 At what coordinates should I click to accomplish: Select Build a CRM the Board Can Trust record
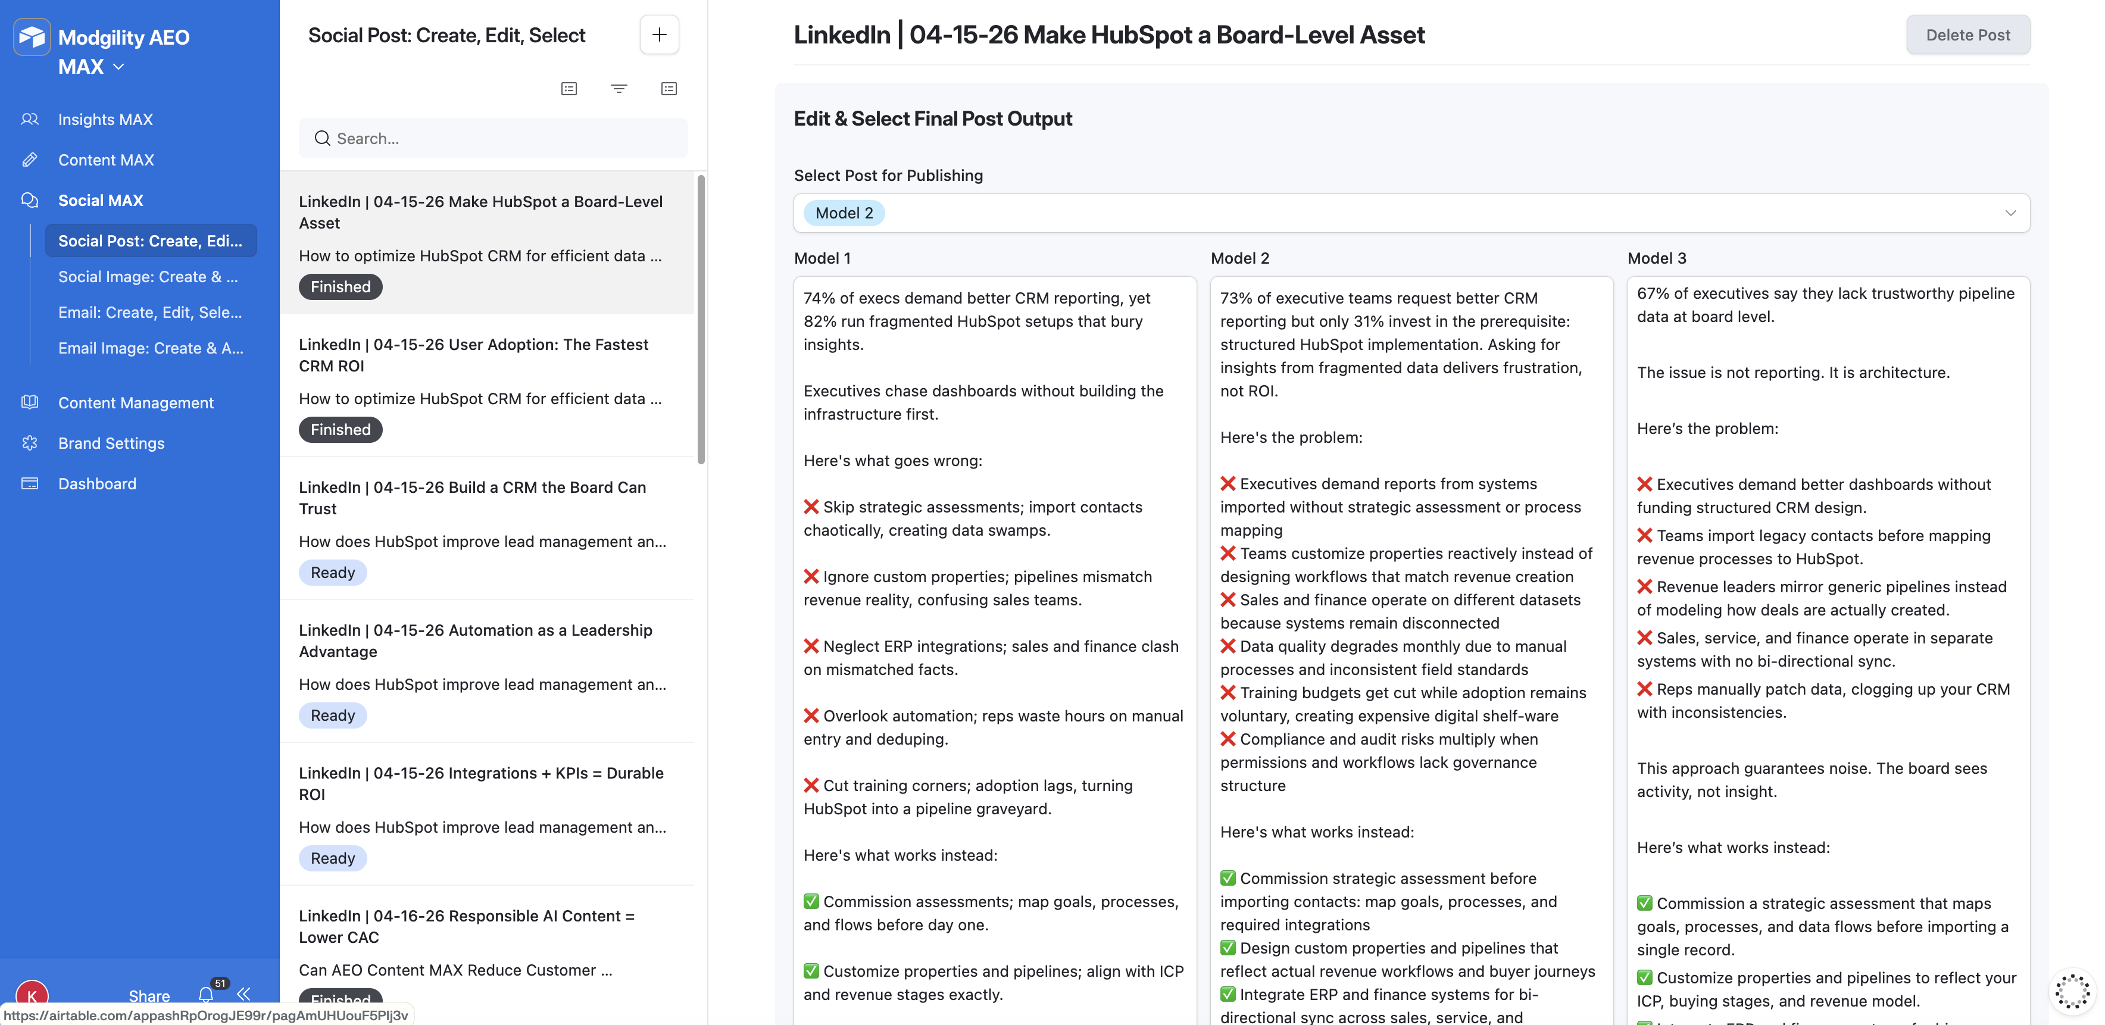[x=488, y=529]
